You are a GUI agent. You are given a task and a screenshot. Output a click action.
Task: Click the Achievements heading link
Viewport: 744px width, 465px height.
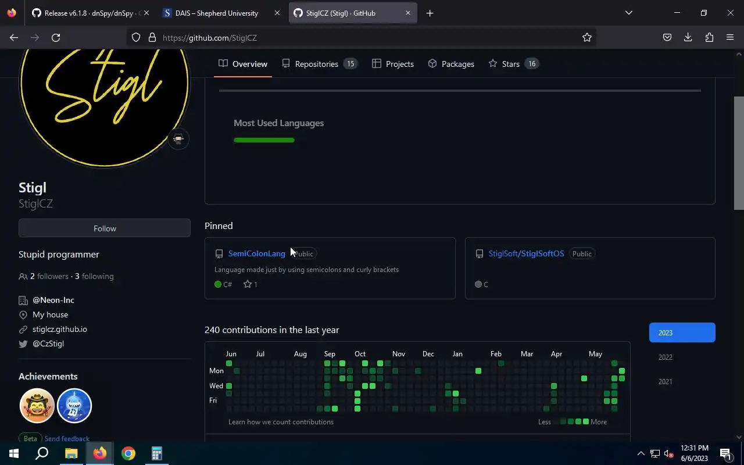pos(48,376)
